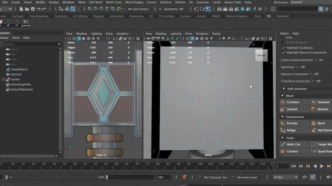Image resolution: width=332 pixels, height=186 pixels.
Task: Open the Edit Mesh menu
Action: [95, 2]
